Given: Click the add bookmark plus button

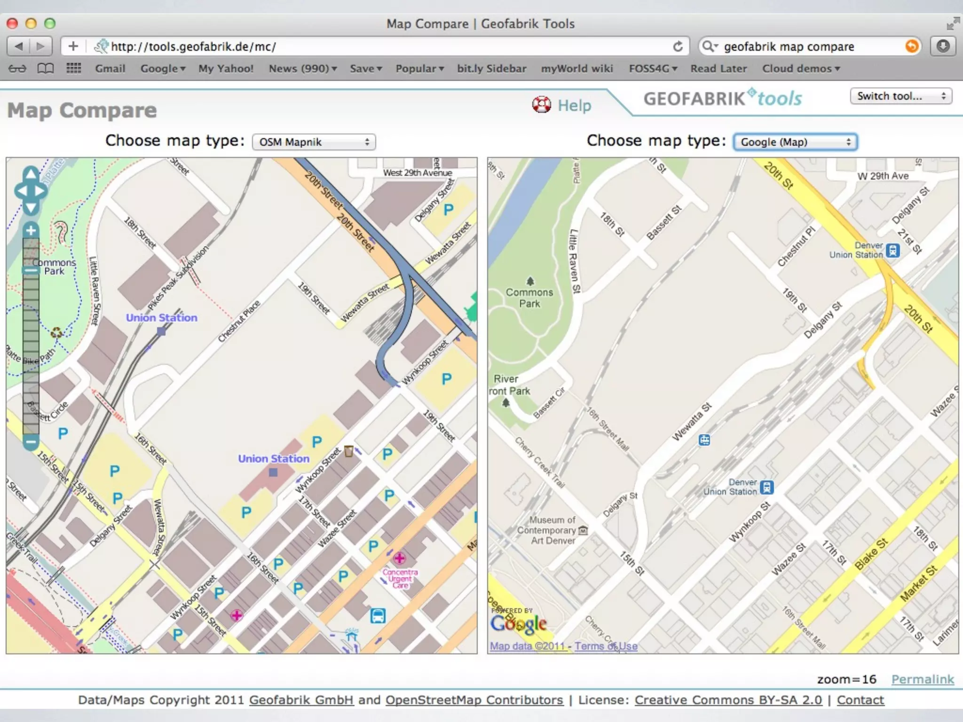Looking at the screenshot, I should coord(73,47).
